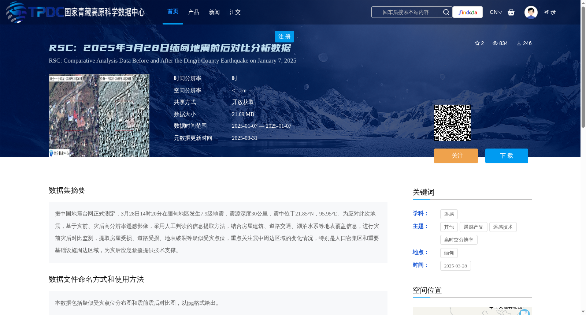Click the blue 下载 download button
Screen dimensions: 586x315
507,156
